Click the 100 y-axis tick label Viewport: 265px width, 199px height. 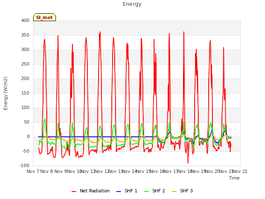point(25,108)
